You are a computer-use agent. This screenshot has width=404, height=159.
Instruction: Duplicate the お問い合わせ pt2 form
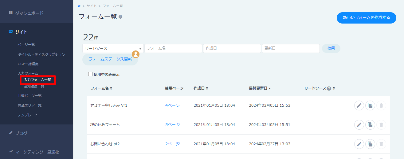pyautogui.click(x=370, y=144)
